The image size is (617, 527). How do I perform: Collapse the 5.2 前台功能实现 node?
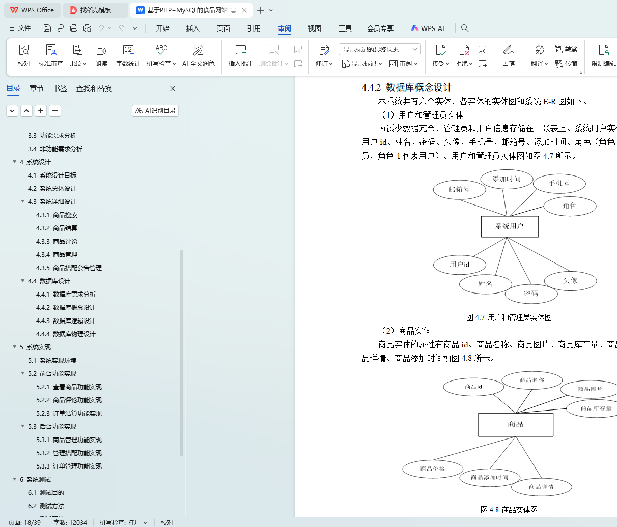23,373
